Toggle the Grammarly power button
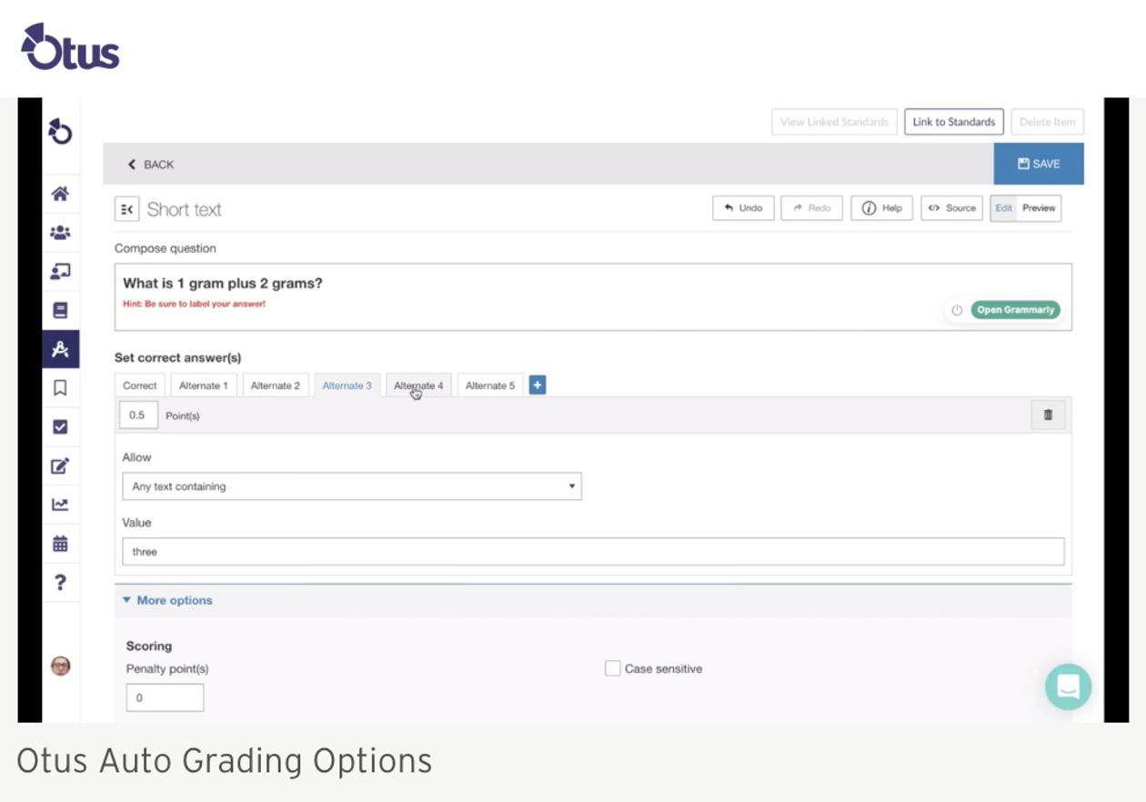 [x=957, y=310]
